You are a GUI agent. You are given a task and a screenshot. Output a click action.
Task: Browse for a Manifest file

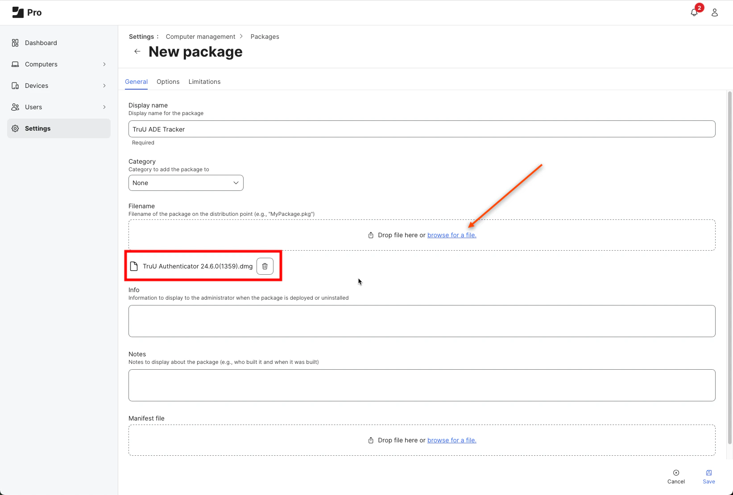(452, 440)
